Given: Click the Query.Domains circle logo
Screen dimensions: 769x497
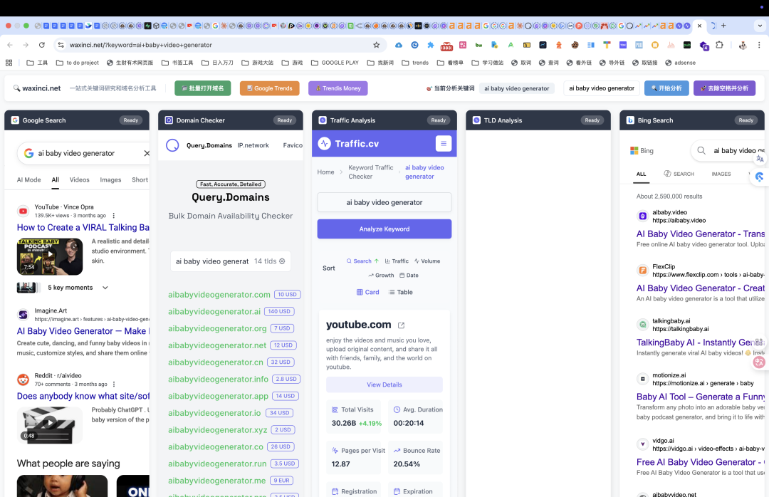Looking at the screenshot, I should [x=172, y=145].
